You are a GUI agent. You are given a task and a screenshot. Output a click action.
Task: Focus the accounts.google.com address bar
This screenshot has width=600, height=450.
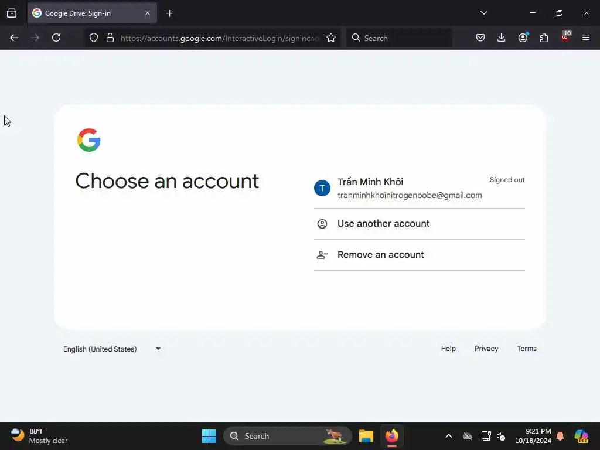click(x=220, y=38)
